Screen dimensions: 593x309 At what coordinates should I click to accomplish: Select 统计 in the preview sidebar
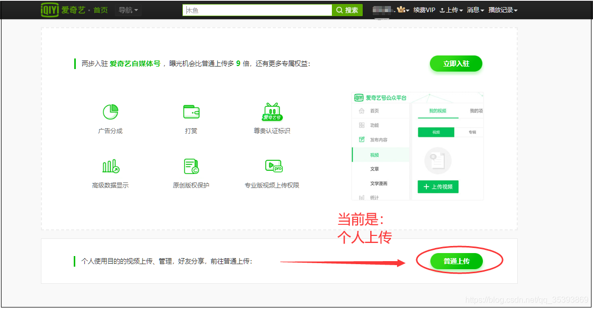coord(374,198)
